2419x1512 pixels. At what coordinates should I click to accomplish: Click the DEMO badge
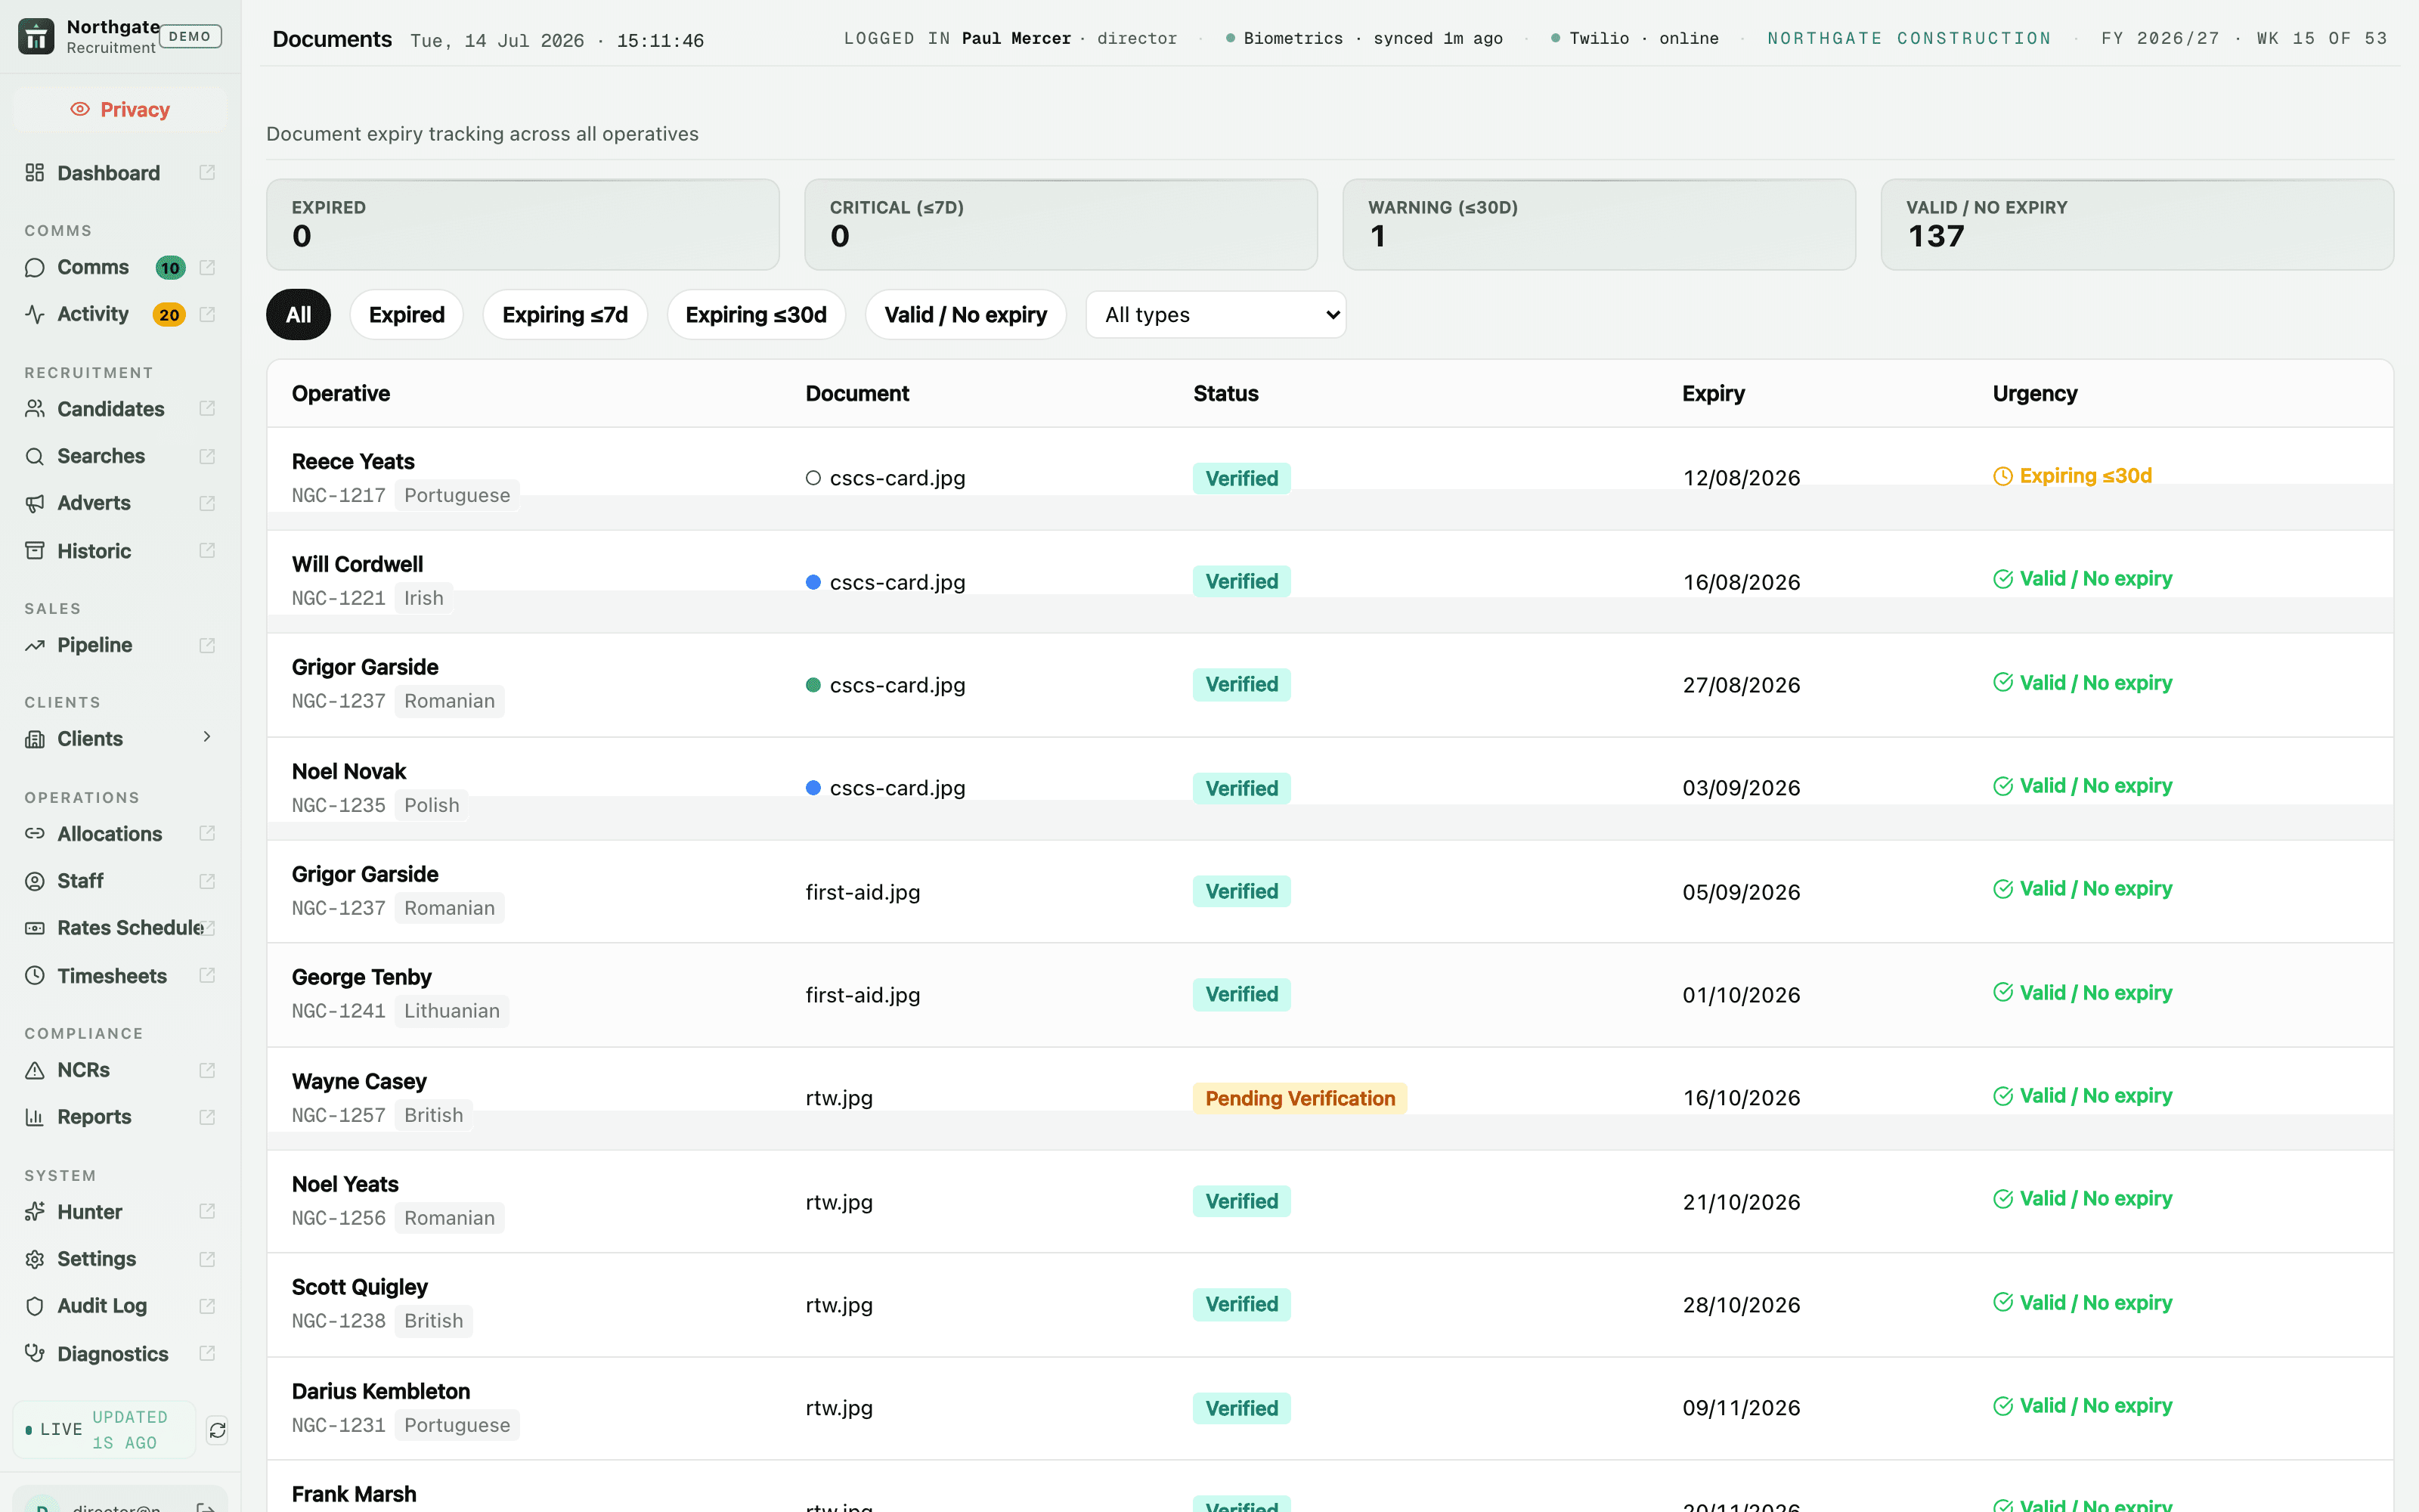(190, 36)
